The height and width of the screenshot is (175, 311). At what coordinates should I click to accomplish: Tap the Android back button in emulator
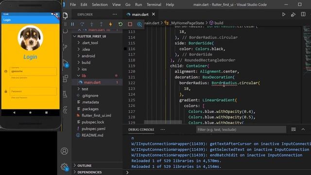pyautogui.click(x=14, y=112)
